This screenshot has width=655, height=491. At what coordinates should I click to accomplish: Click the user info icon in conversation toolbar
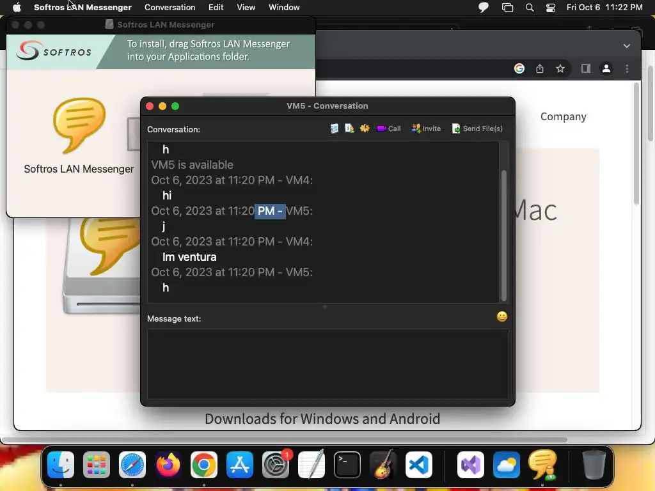pos(349,129)
